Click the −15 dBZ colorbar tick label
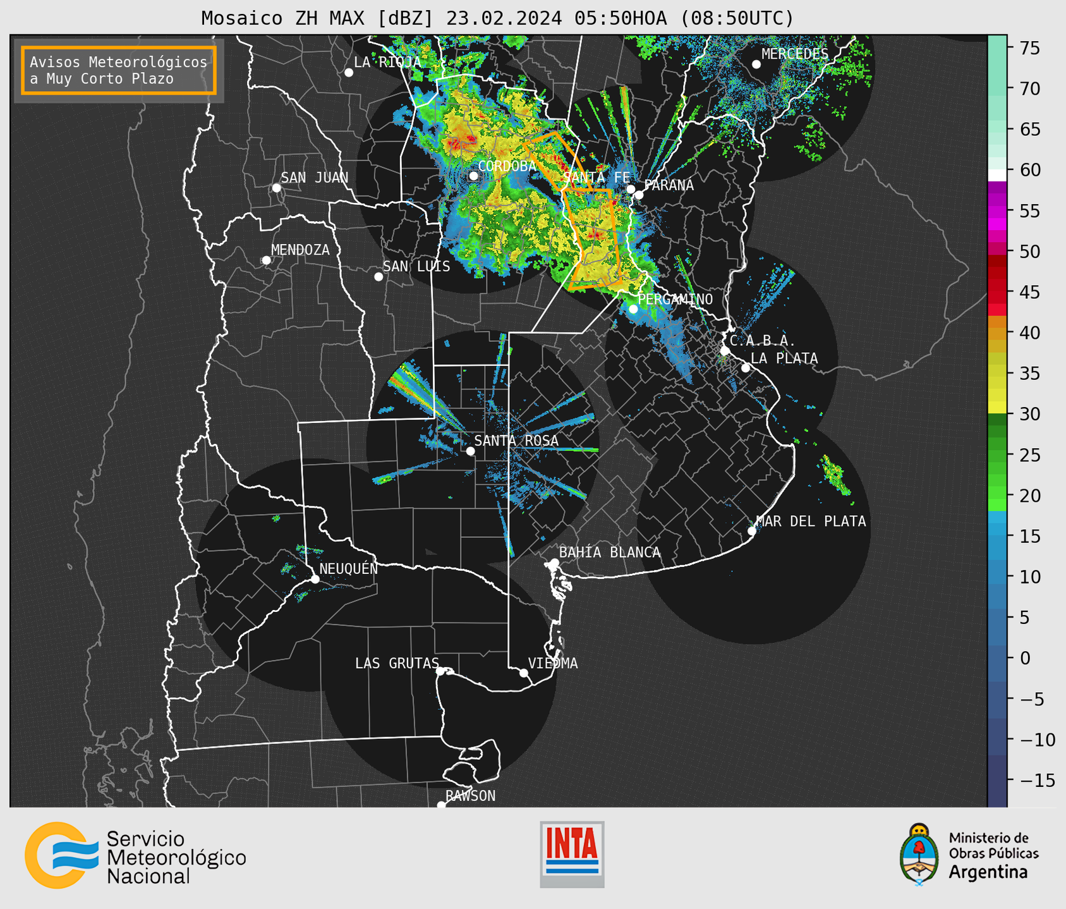 tap(1037, 780)
